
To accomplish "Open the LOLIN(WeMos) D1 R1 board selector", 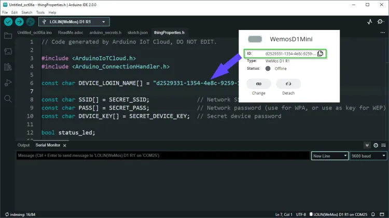I will click(x=79, y=22).
